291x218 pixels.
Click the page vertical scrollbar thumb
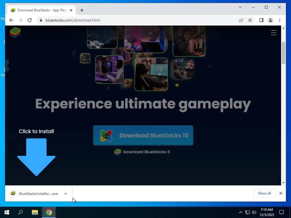(x=283, y=53)
